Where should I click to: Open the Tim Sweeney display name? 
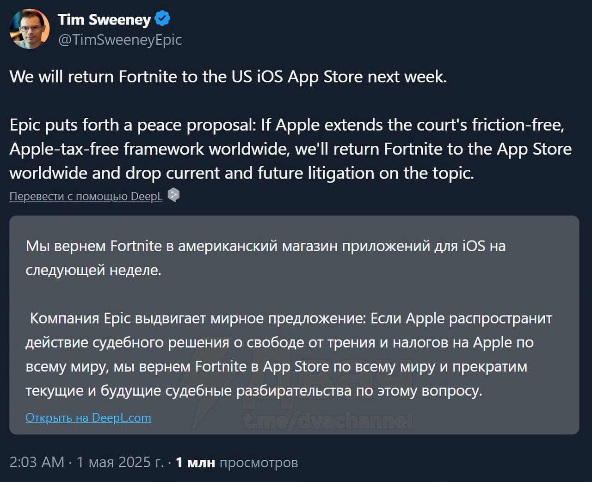pyautogui.click(x=104, y=19)
